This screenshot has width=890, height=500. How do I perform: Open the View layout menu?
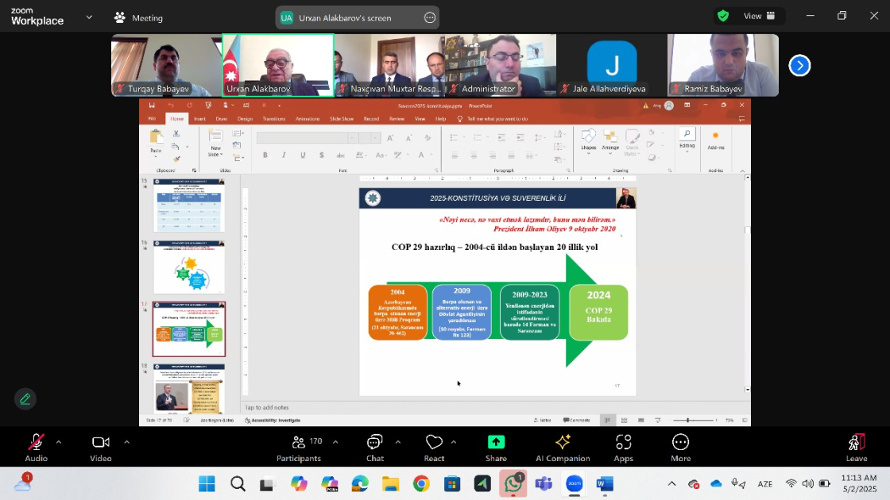click(758, 16)
